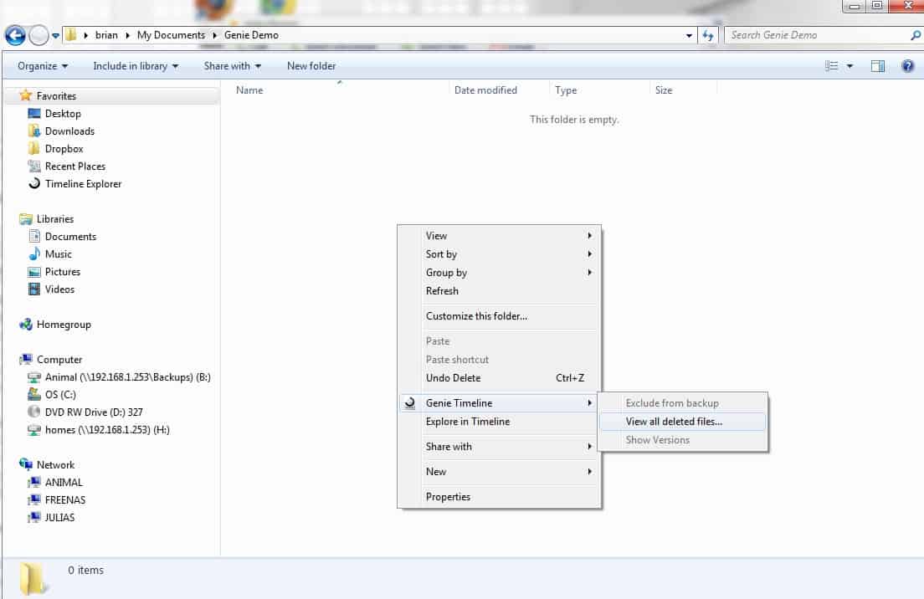The image size is (924, 599).
Task: Open Include in library dropdown
Action: 136,66
